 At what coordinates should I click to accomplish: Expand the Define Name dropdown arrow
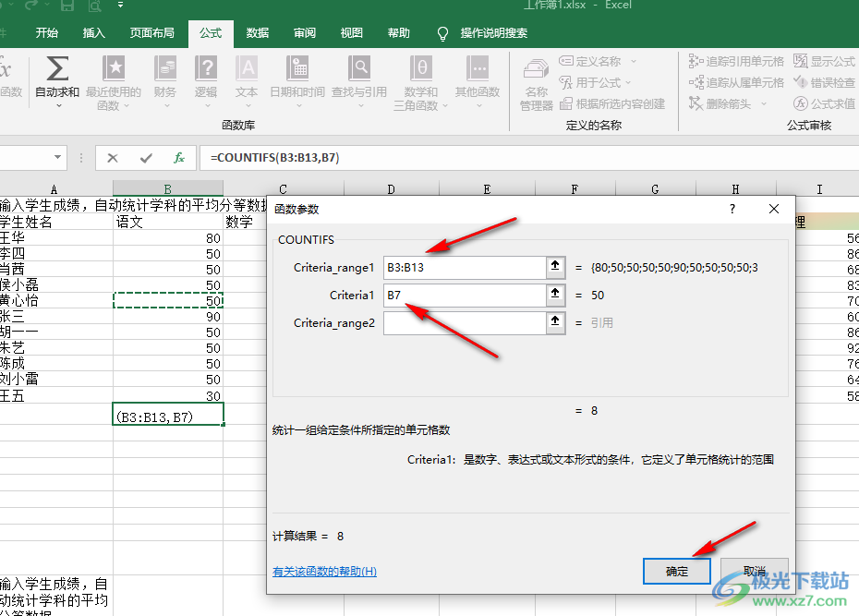pyautogui.click(x=634, y=61)
